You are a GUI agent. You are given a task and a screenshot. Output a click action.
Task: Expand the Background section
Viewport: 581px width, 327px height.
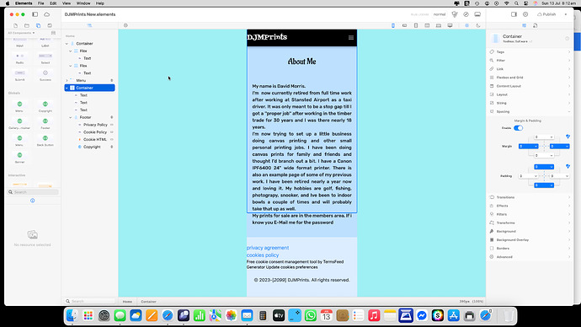click(530, 232)
